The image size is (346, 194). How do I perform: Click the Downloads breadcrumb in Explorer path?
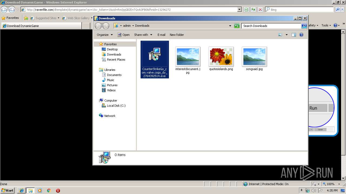(x=142, y=26)
